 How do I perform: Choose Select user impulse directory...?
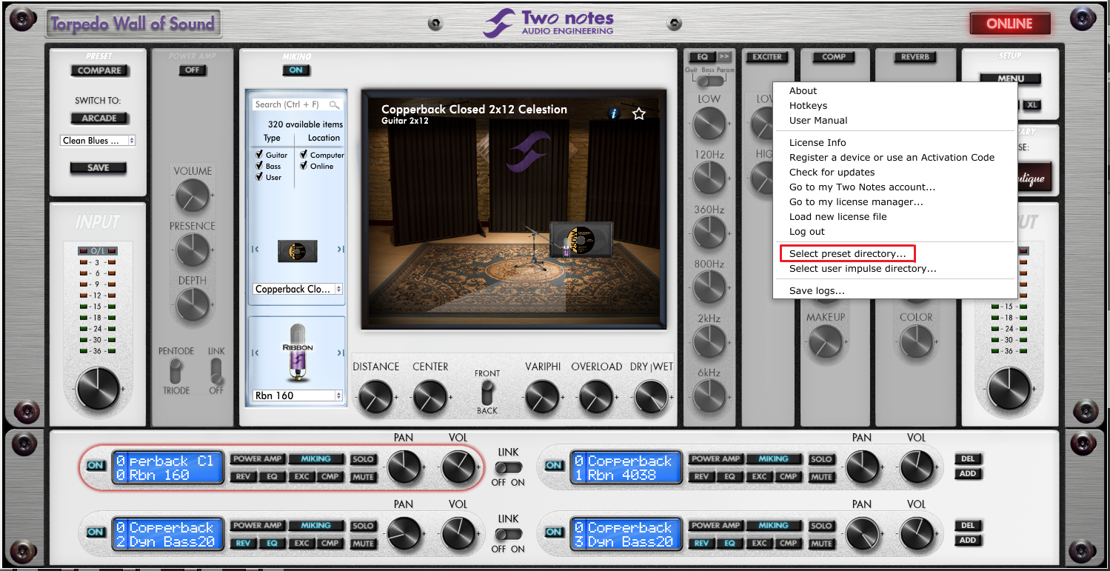(x=863, y=269)
